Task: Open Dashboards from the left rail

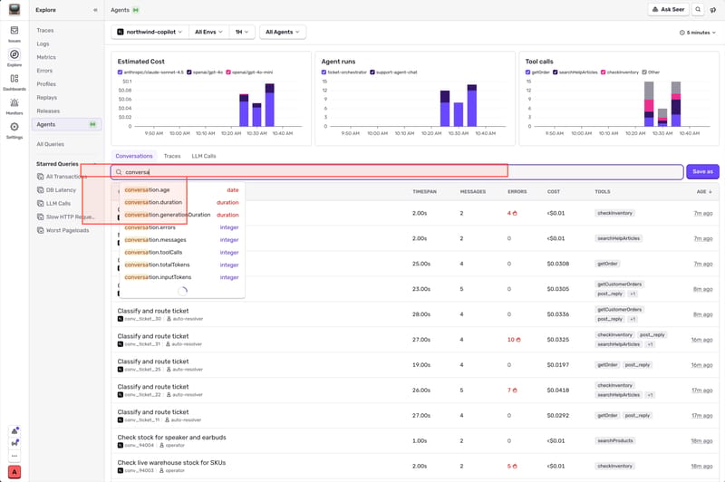Action: click(x=14, y=82)
